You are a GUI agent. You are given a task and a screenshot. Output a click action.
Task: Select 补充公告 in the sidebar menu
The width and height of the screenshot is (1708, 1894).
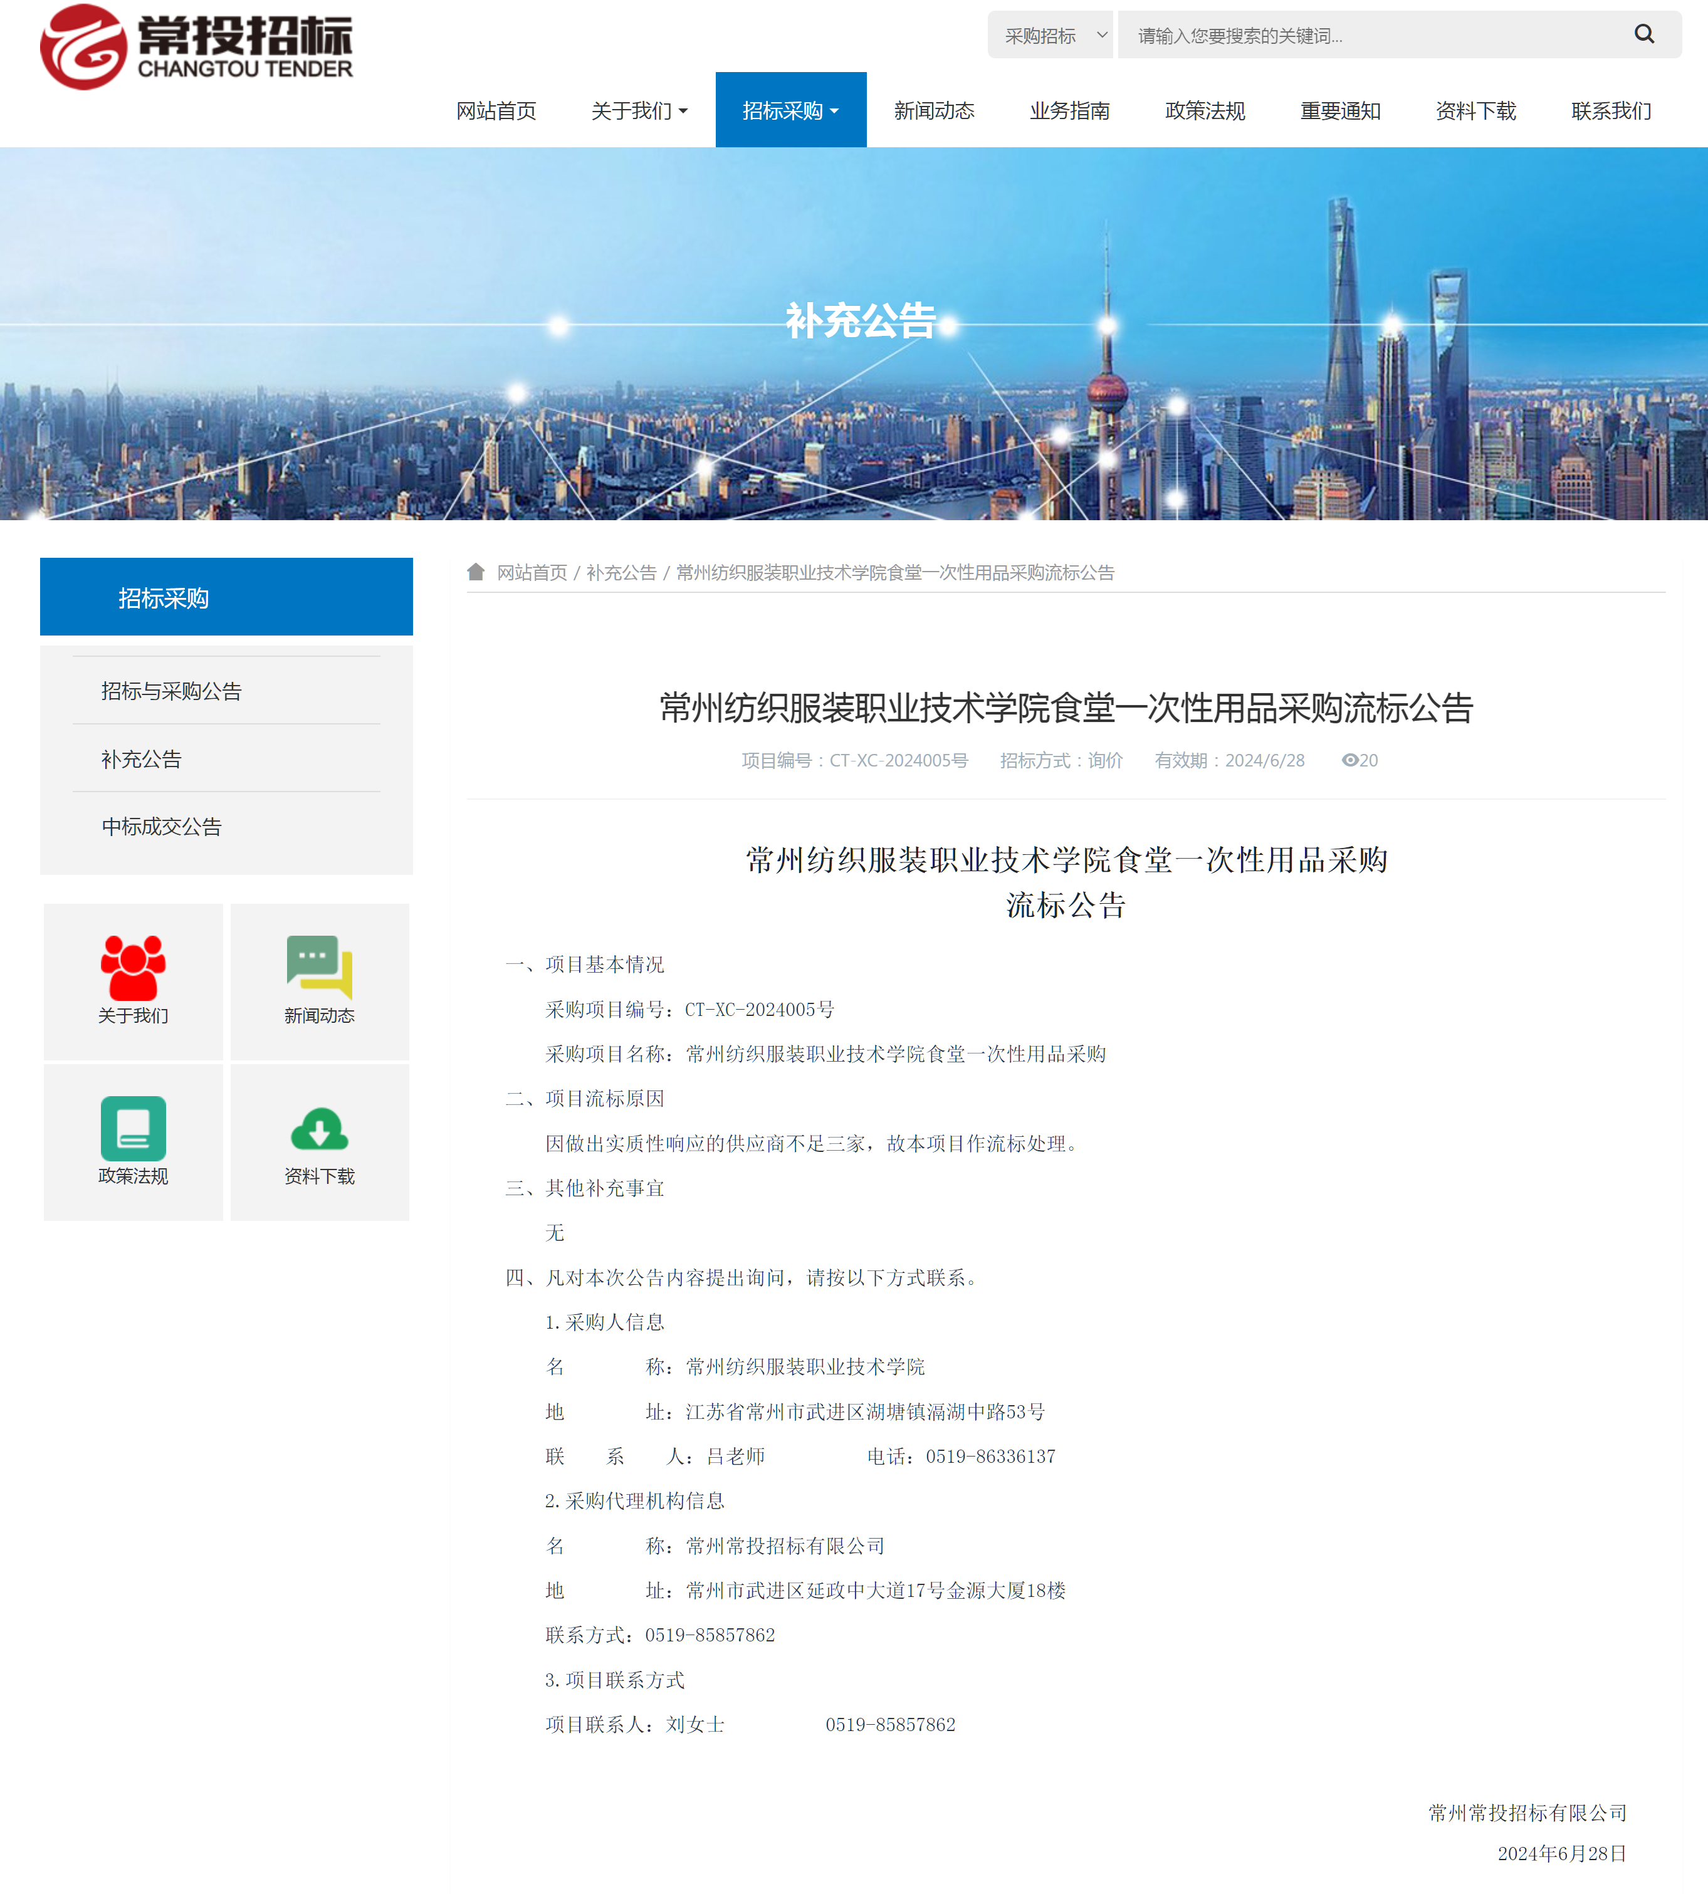[x=142, y=758]
